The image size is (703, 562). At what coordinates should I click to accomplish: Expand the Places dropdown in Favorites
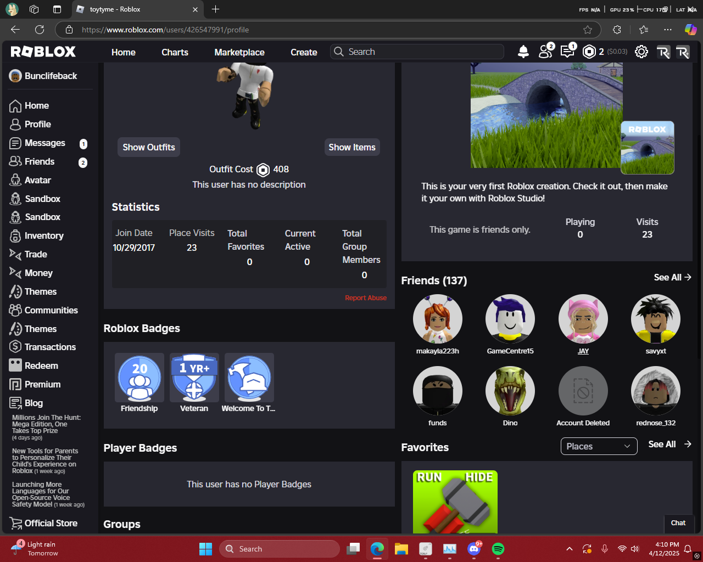(599, 446)
